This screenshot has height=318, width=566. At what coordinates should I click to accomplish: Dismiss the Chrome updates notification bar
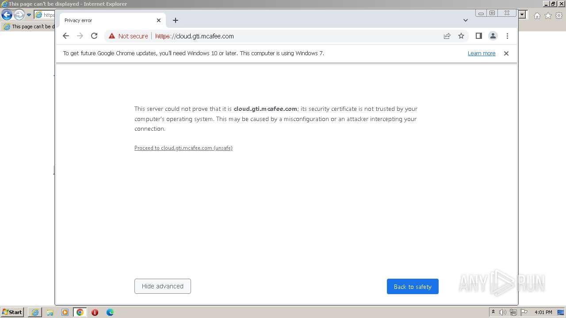click(506, 53)
